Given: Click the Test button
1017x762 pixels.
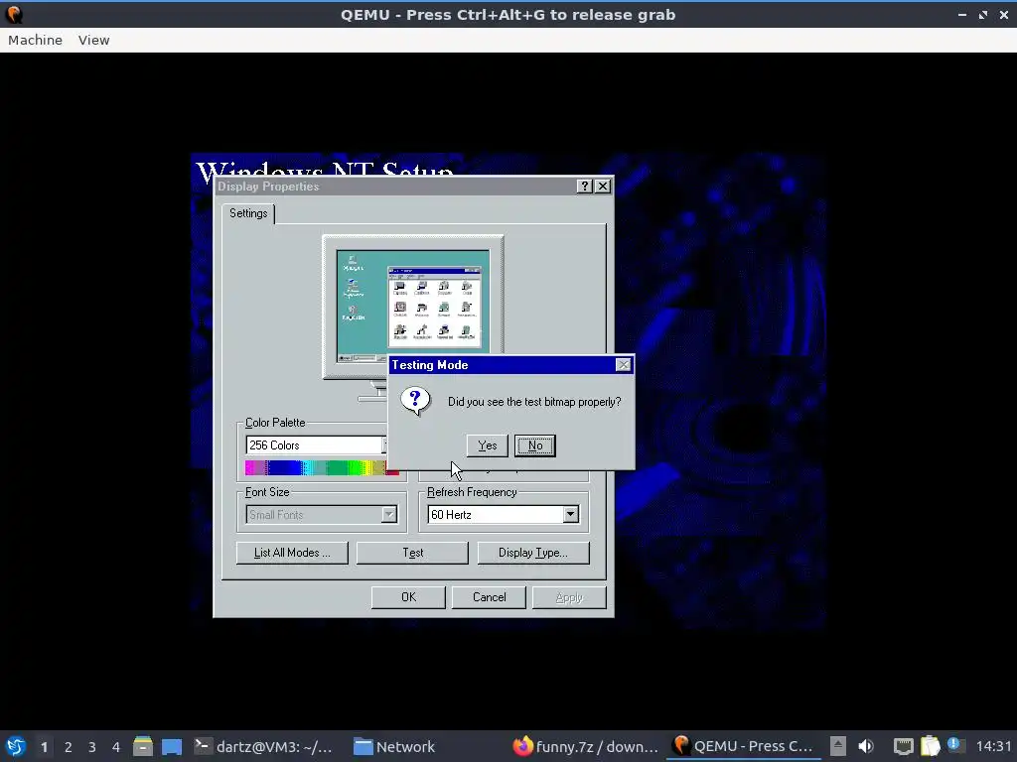Looking at the screenshot, I should pos(412,553).
